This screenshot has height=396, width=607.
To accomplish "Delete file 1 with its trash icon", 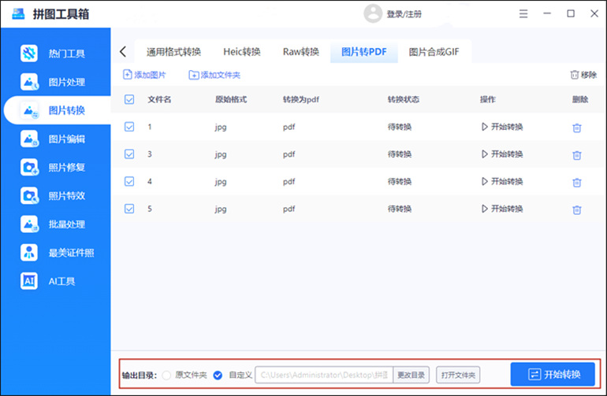I will pos(577,128).
